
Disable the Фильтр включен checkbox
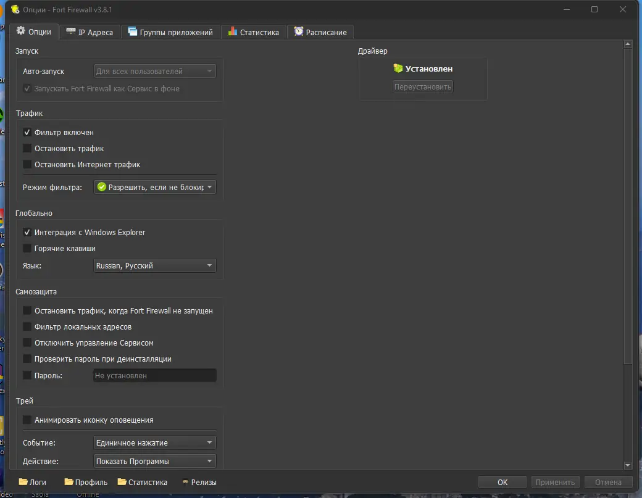pos(27,133)
